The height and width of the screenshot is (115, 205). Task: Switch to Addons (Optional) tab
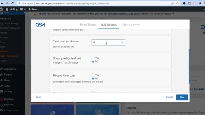coord(130,25)
